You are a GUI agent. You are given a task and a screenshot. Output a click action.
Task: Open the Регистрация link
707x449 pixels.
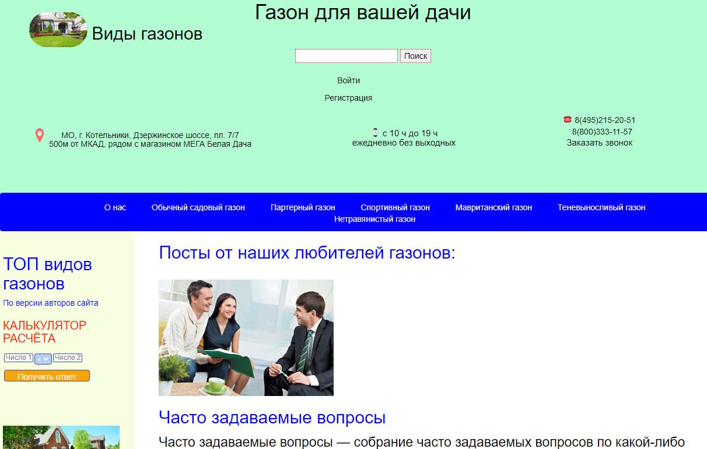[348, 98]
